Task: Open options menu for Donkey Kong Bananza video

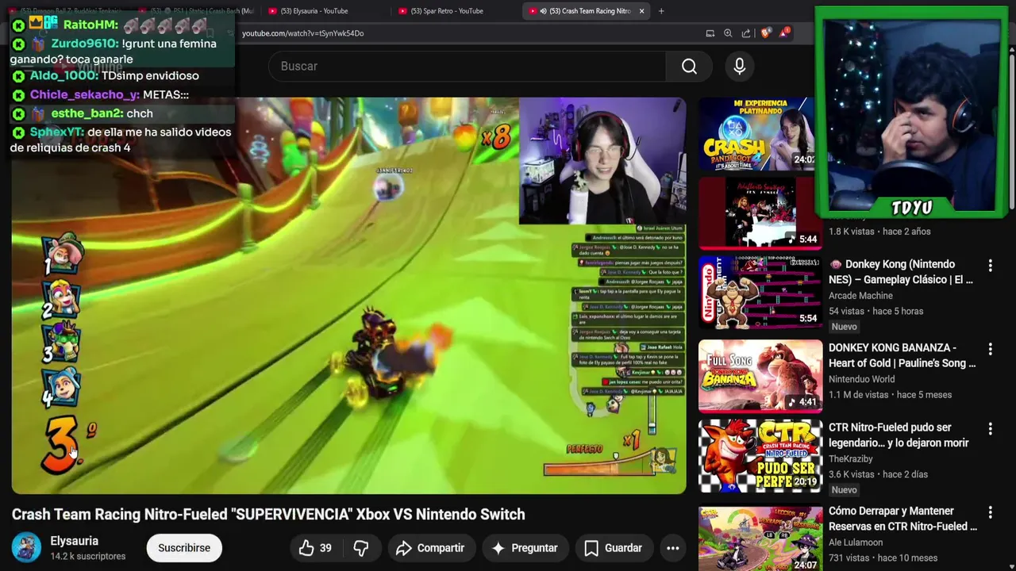Action: (x=990, y=349)
